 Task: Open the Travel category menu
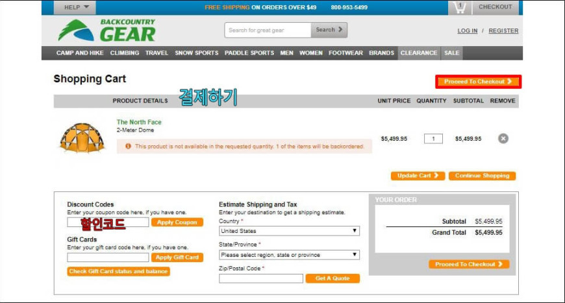[157, 53]
